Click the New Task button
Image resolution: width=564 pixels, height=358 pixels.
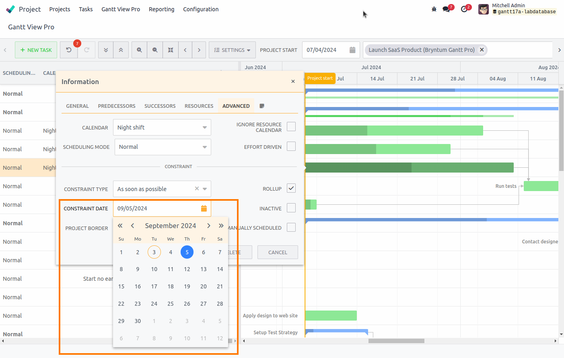click(36, 50)
